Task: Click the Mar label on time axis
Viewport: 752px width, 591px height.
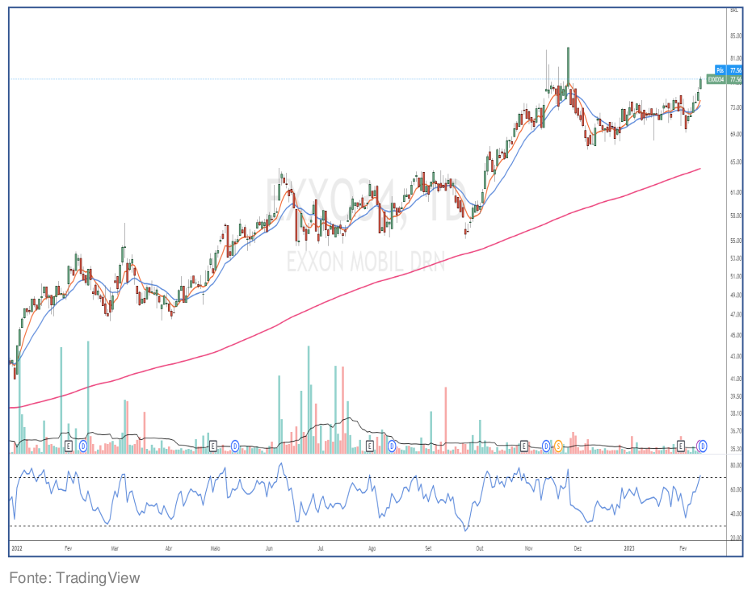Action: click(x=115, y=548)
